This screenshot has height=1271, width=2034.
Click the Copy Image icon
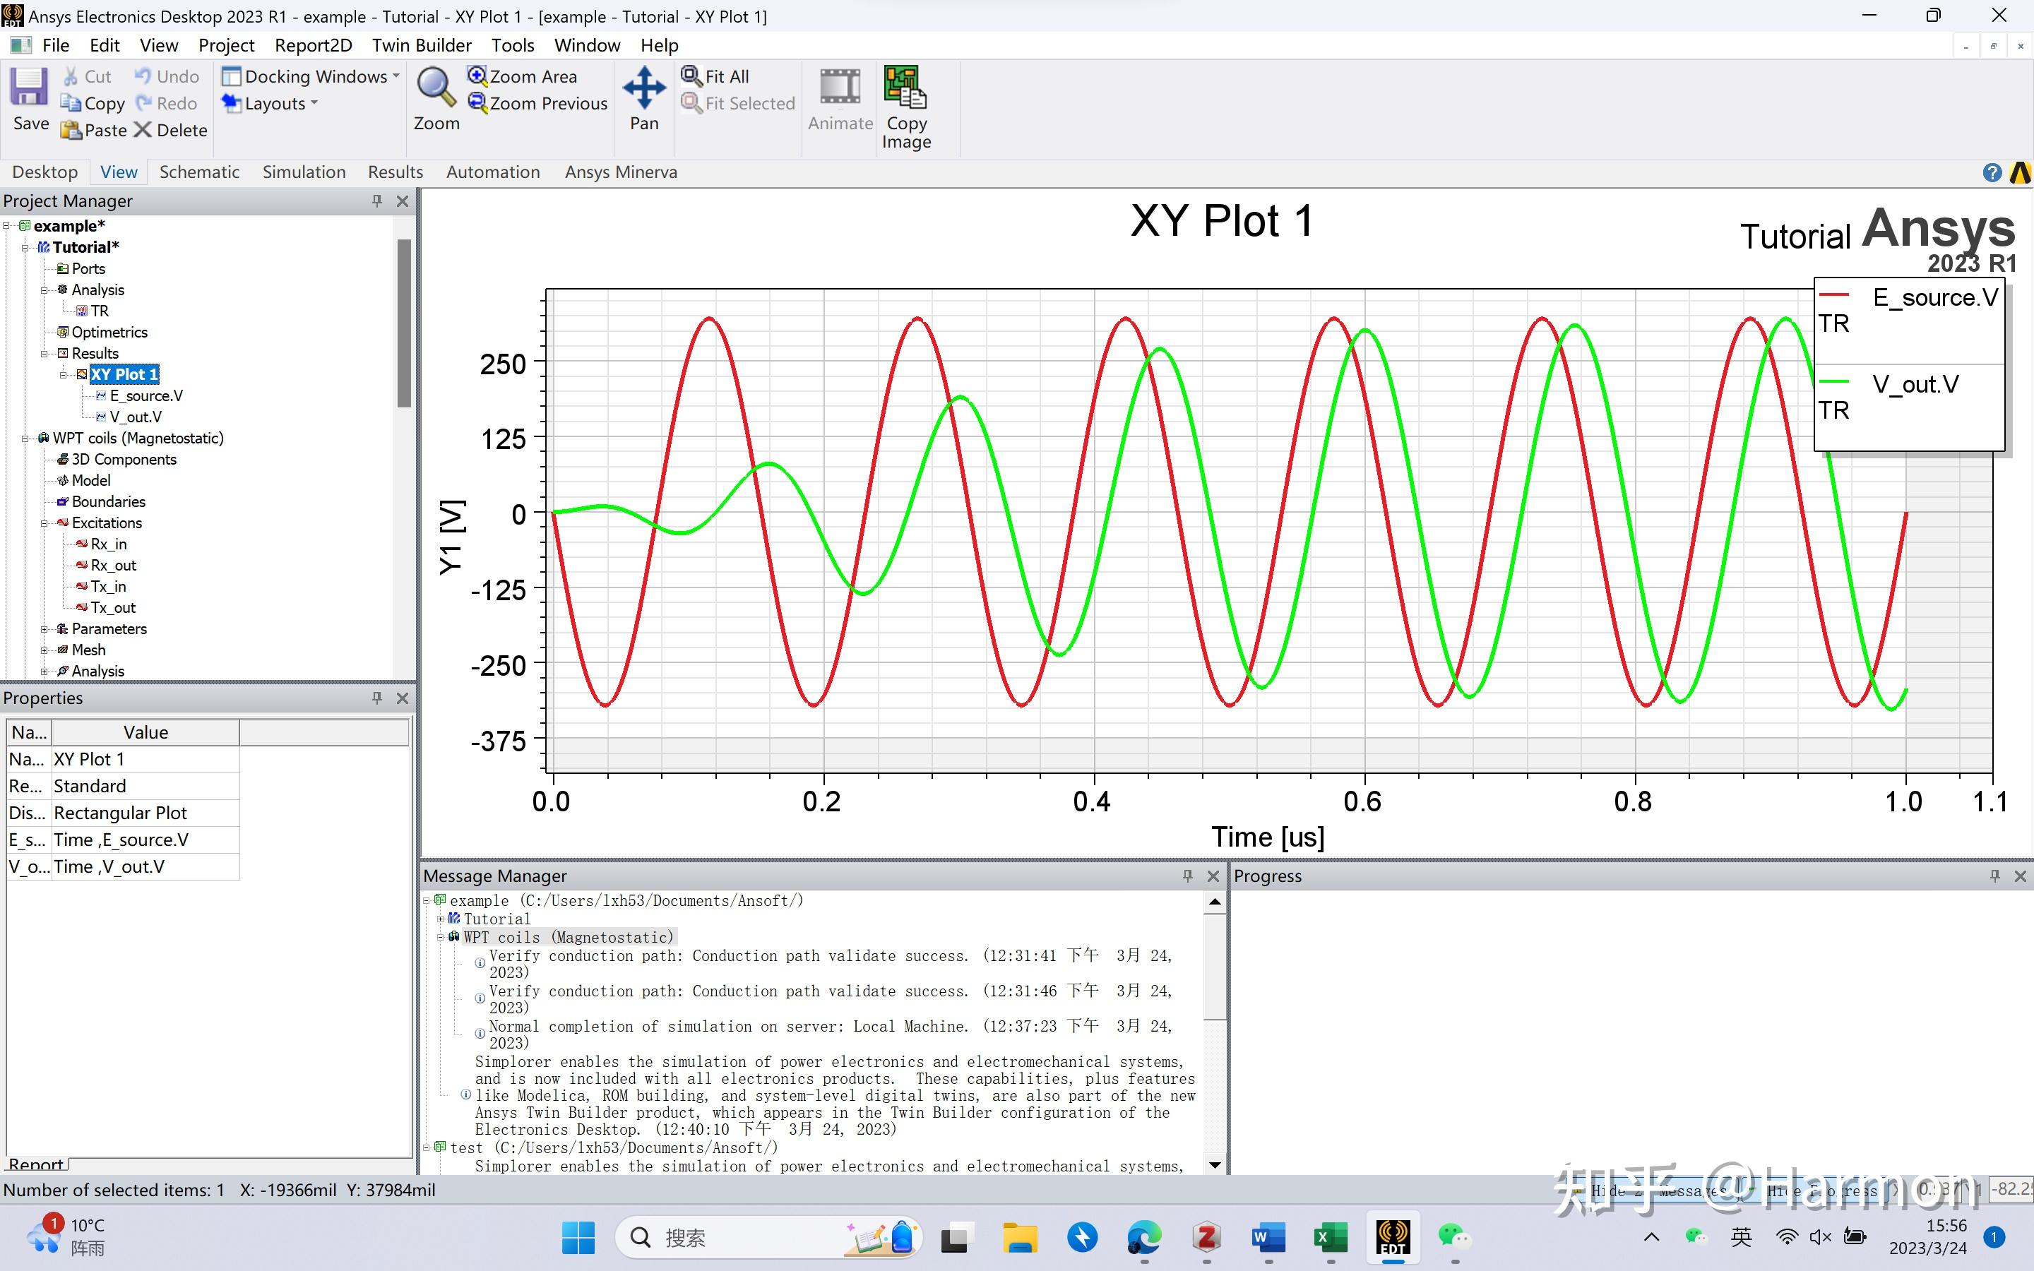pyautogui.click(x=905, y=88)
